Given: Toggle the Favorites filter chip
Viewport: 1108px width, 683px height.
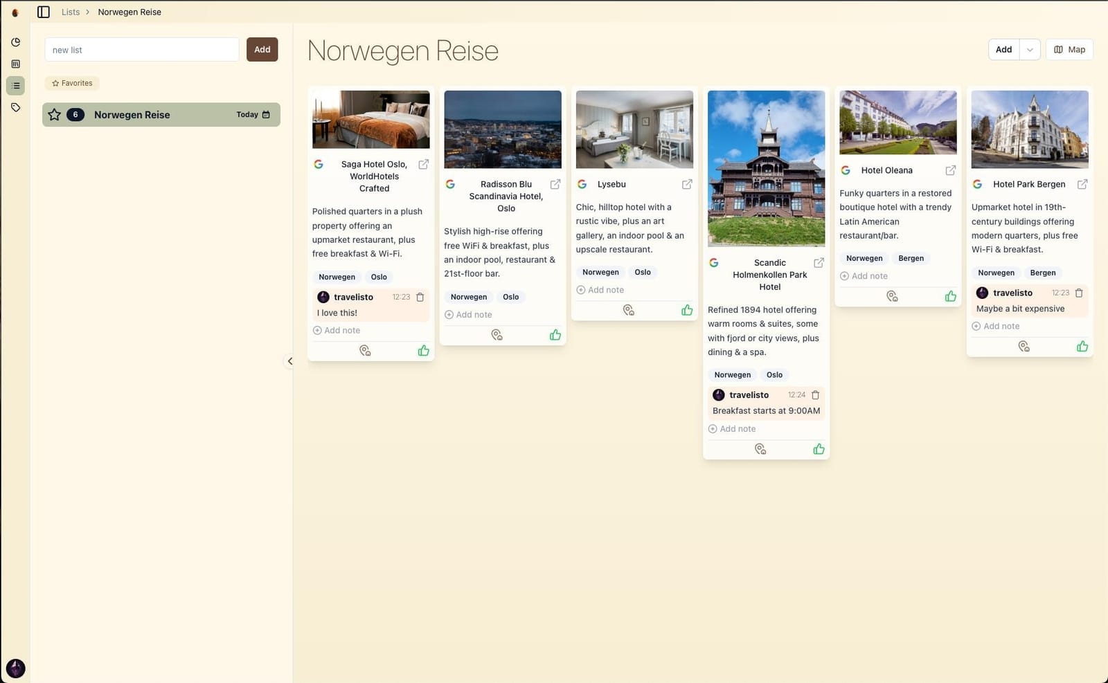Looking at the screenshot, I should coord(72,83).
